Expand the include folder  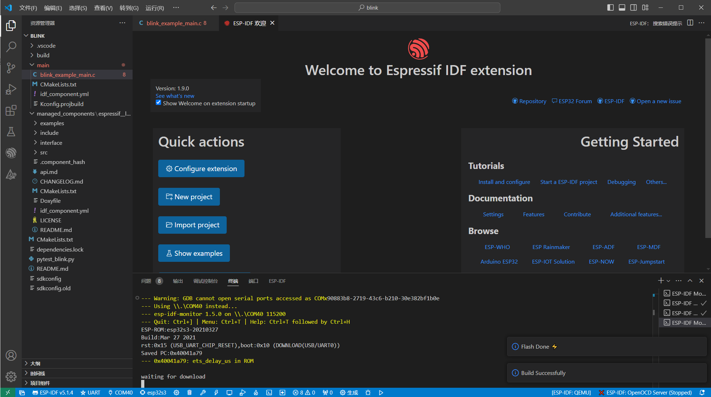(x=77, y=133)
